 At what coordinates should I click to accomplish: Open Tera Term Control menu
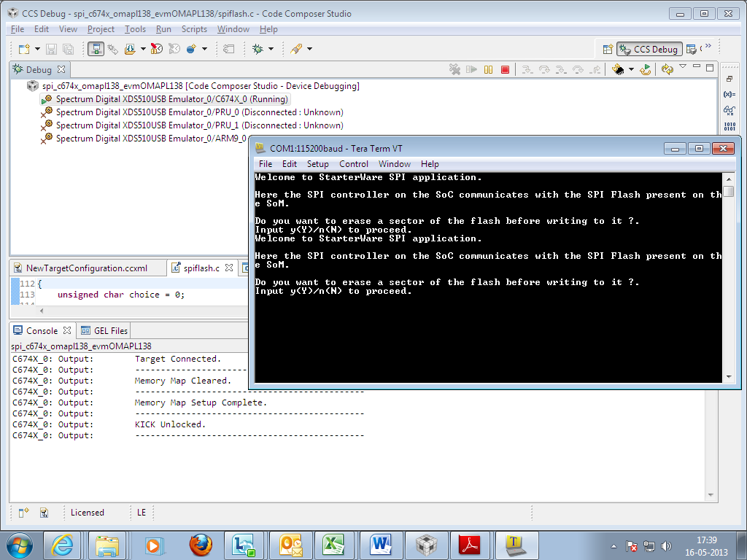pos(354,164)
